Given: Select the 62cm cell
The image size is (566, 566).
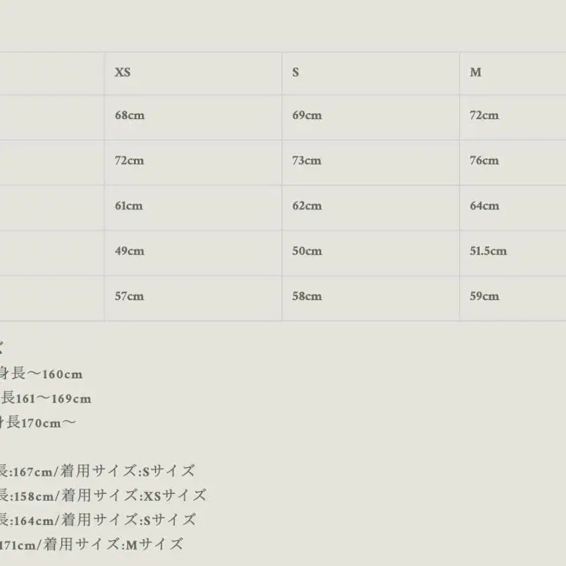Looking at the screenshot, I should click(306, 206).
